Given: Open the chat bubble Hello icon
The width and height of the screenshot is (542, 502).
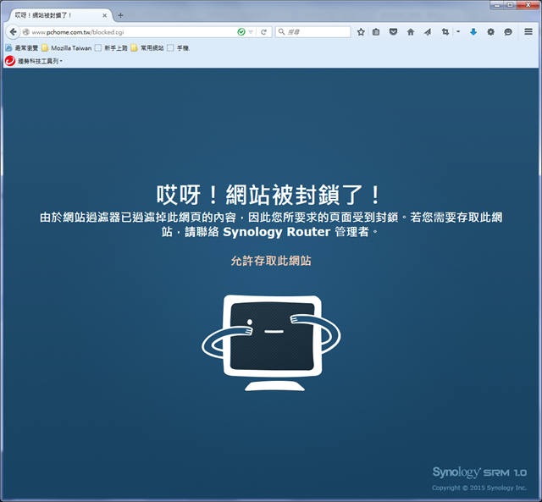Looking at the screenshot, I should 508,32.
